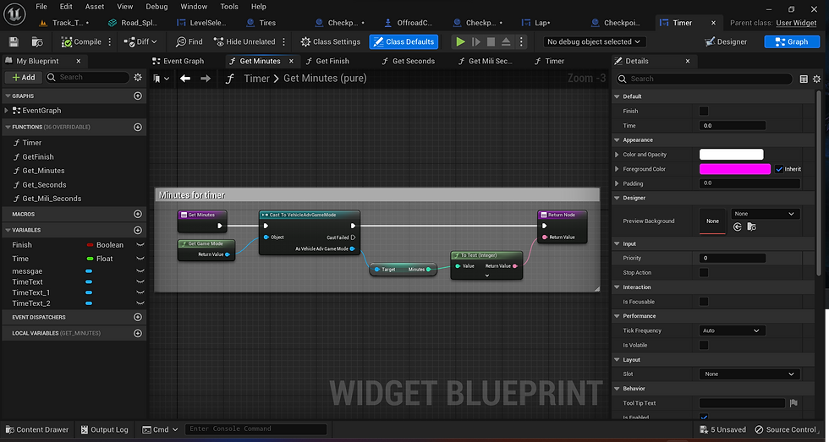Navigate back with left arrow in graph
Image resolution: width=829 pixels, height=442 pixels.
tap(185, 79)
